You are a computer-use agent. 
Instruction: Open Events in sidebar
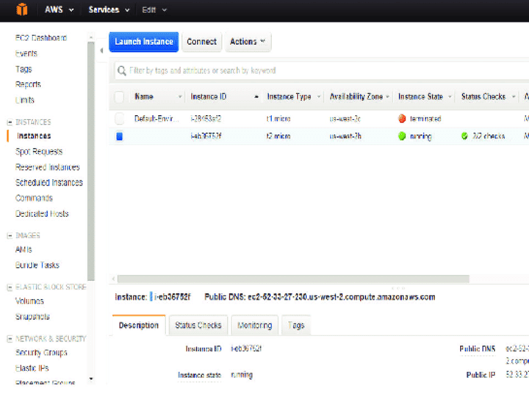(x=26, y=54)
